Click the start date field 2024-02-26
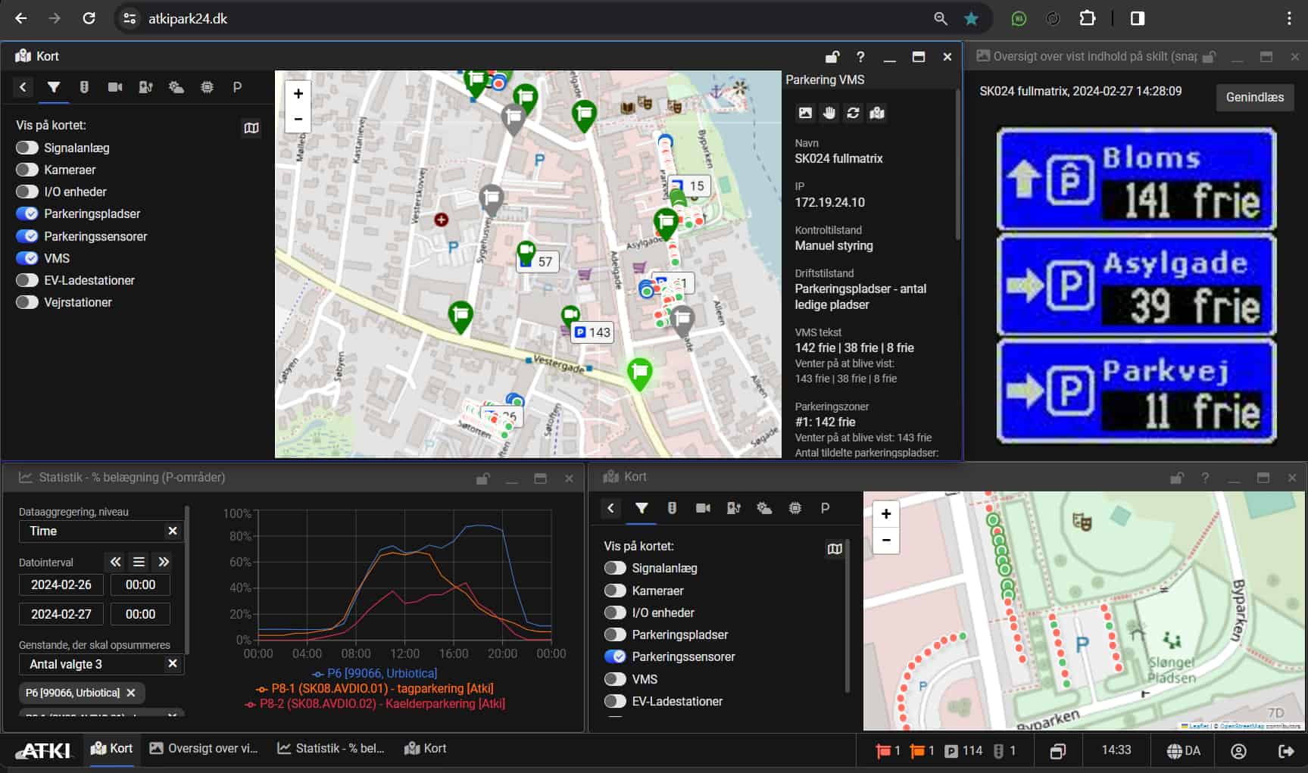This screenshot has width=1308, height=773. pos(61,584)
